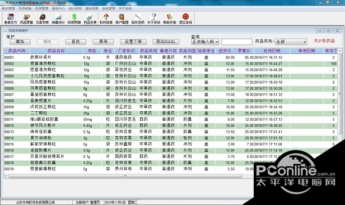This screenshot has width=345, height=205.
Task: Open 关于系统 menu in menu bar
Action: (125, 9)
